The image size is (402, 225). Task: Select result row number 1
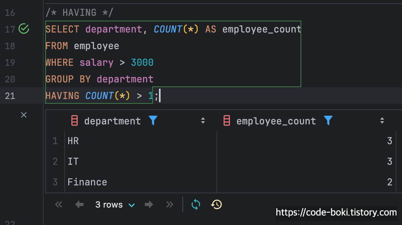coord(55,141)
